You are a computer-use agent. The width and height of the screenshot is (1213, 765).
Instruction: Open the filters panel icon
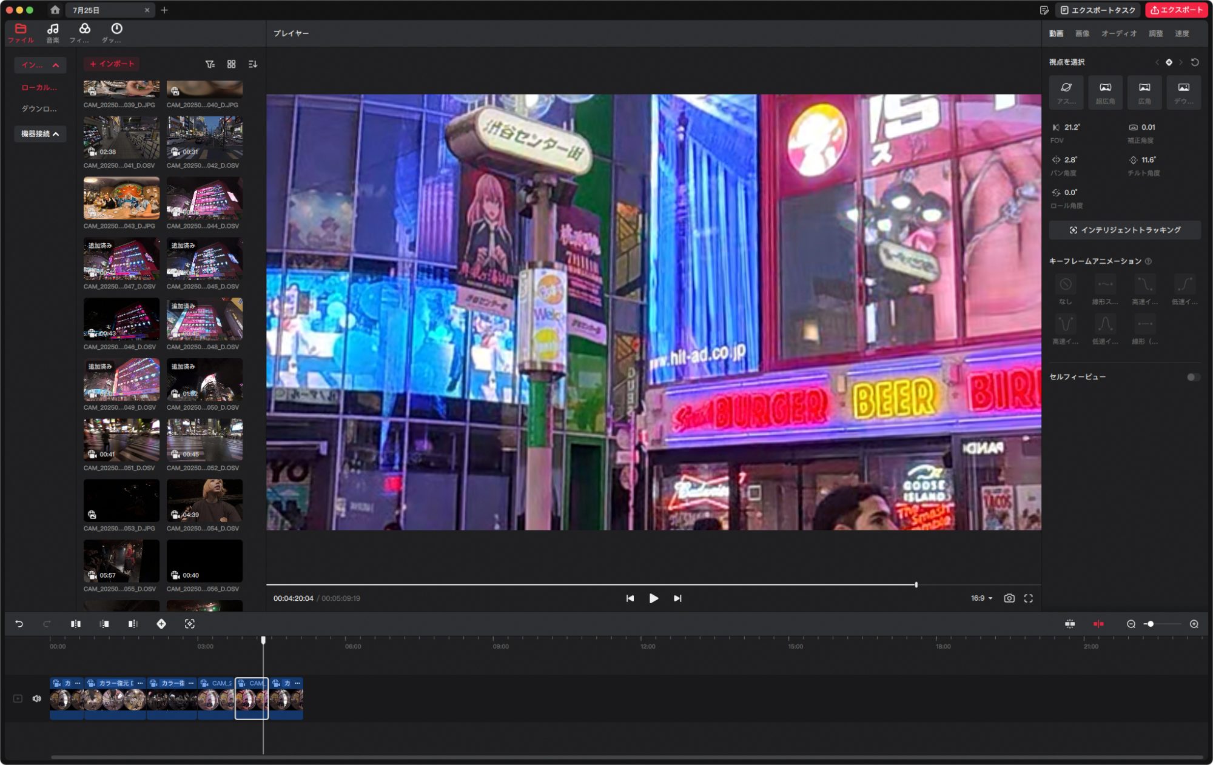tap(84, 33)
